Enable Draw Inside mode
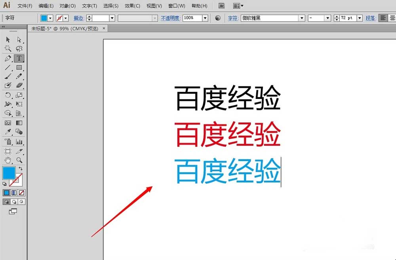Viewport: 396px width, 260px height. click(x=22, y=202)
